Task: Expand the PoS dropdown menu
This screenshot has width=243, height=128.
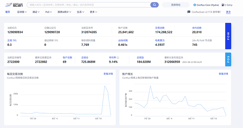Action: tap(49, 12)
